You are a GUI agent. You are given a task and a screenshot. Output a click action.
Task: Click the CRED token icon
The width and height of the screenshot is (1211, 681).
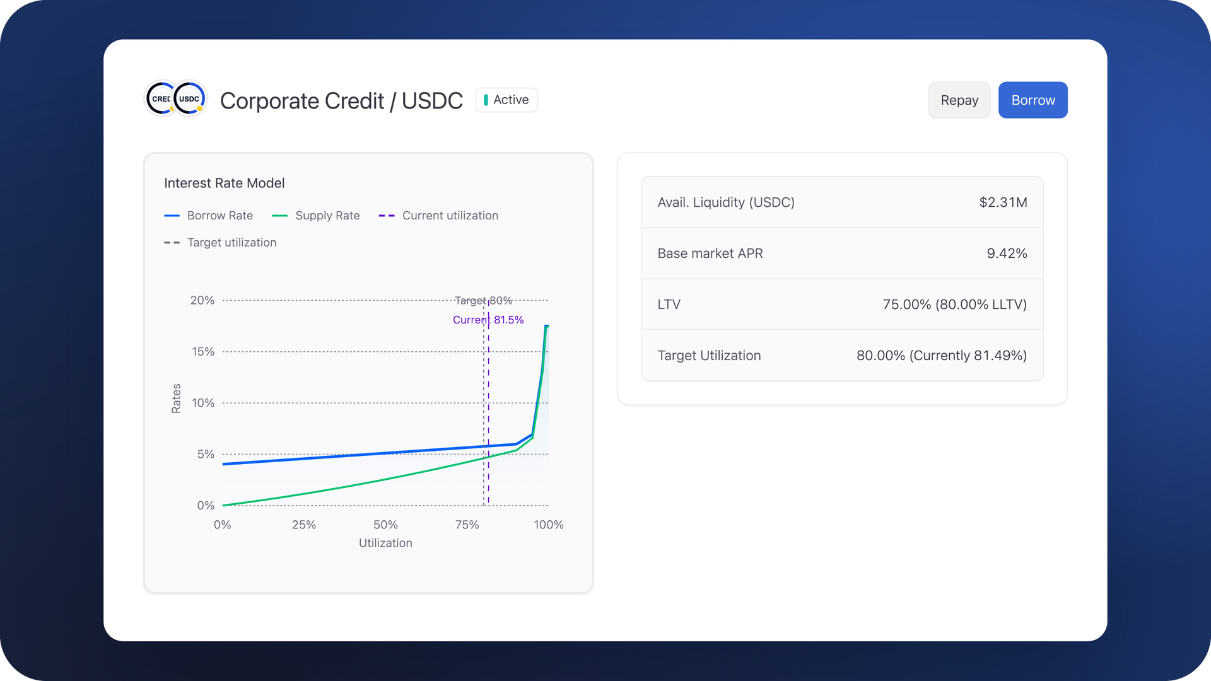160,99
